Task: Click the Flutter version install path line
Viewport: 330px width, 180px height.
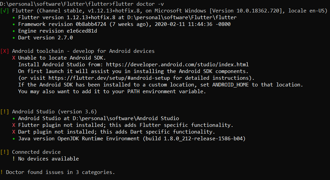Action: [127, 17]
